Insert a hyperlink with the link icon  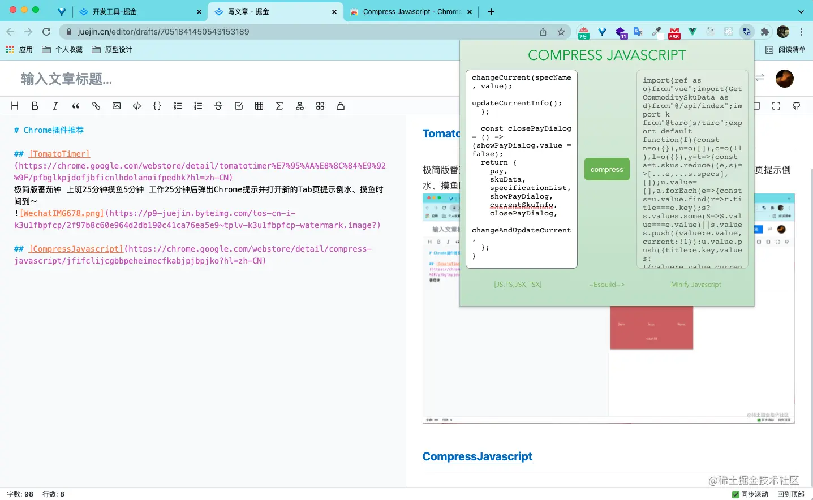[x=96, y=106]
